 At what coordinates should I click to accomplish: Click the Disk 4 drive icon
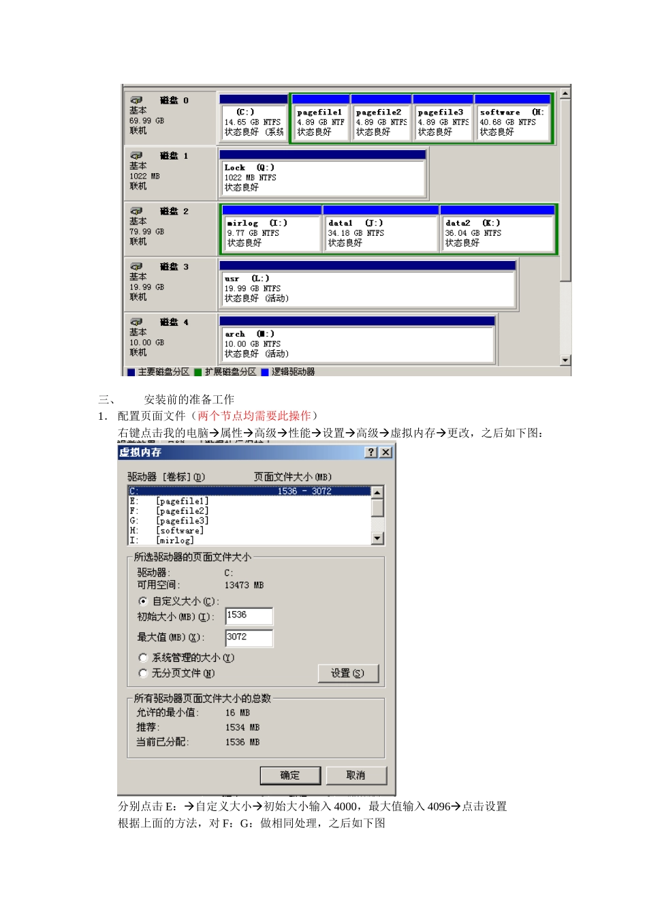[x=137, y=322]
